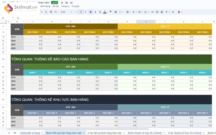This screenshot has height=135, width=216.
Task: Open the fill color picker
Action: click(111, 12)
